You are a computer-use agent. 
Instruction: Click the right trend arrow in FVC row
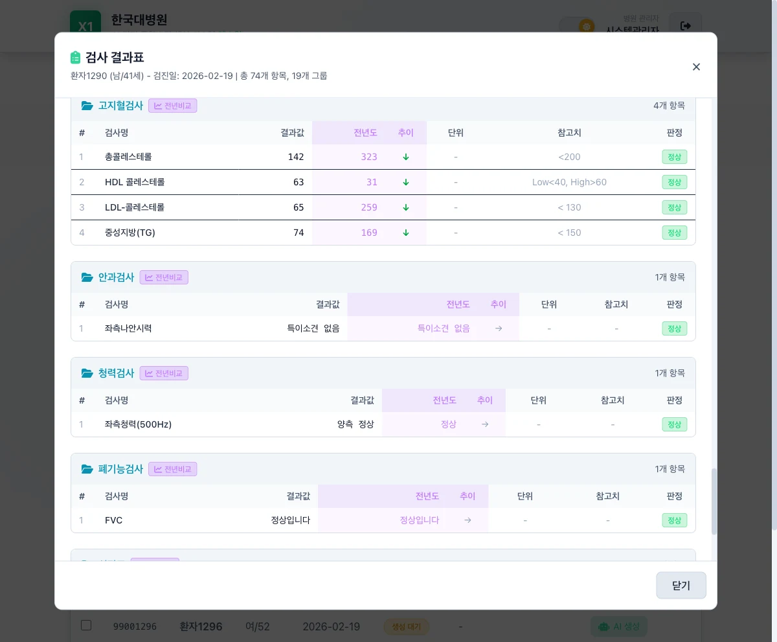coord(467,520)
